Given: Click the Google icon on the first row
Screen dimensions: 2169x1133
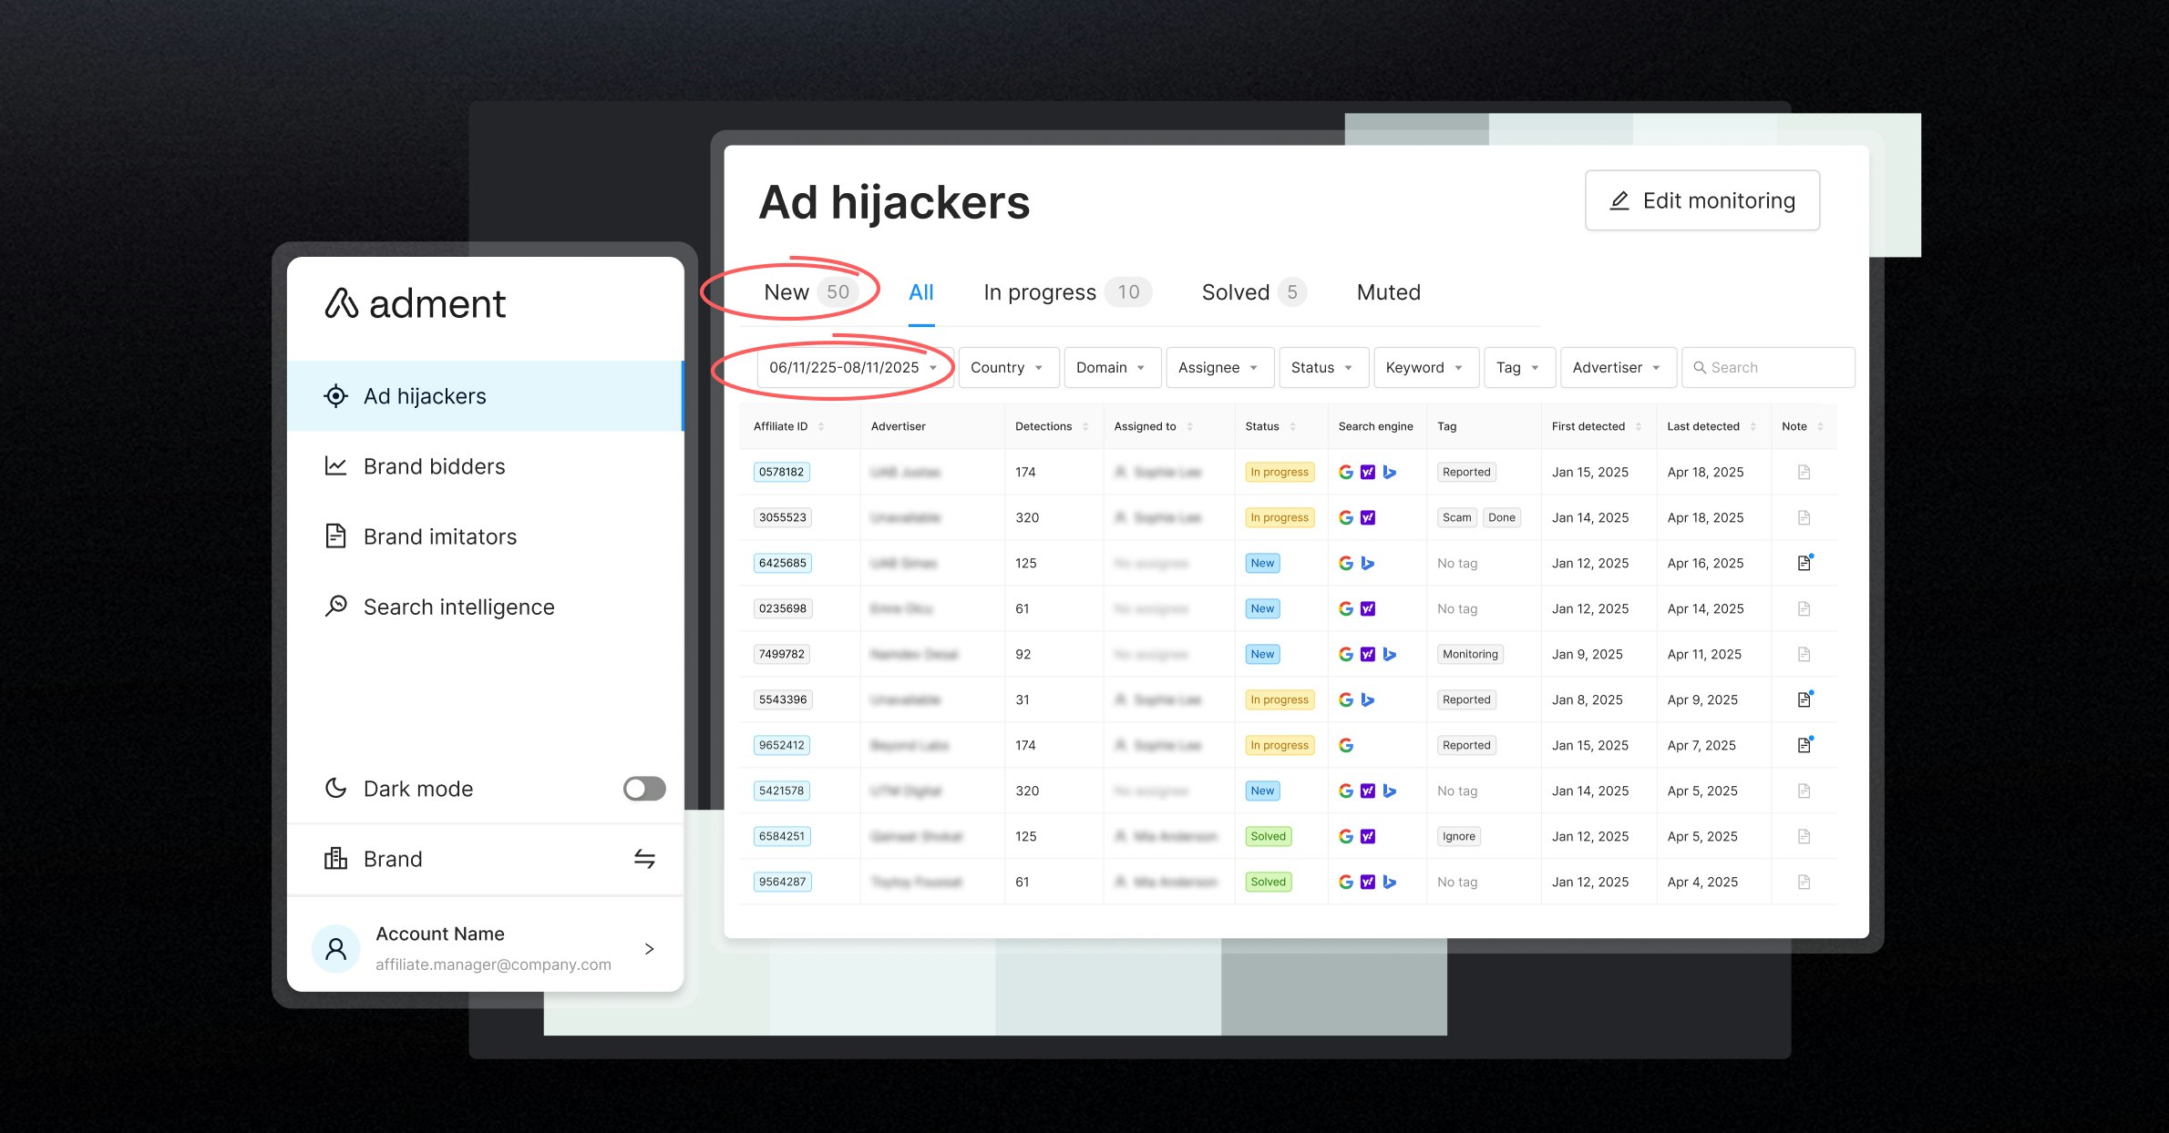Looking at the screenshot, I should [1346, 472].
